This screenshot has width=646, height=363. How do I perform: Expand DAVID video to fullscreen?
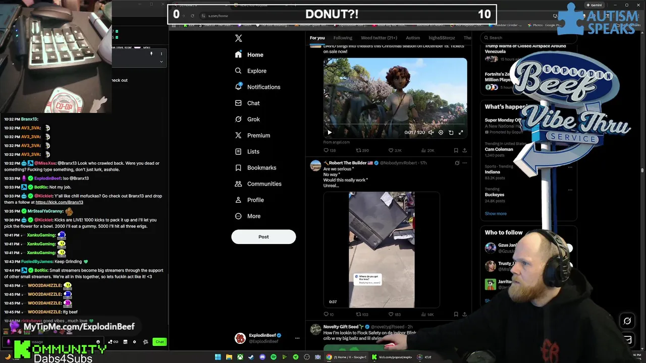pos(461,133)
